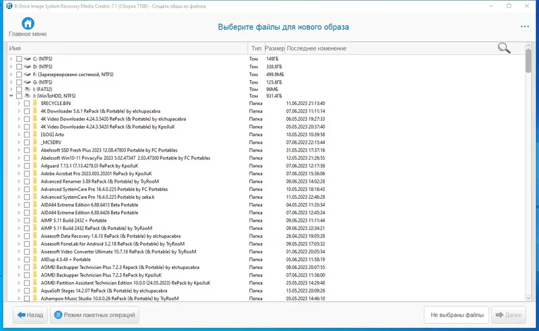Check the J: (WinToHDD, NTFS) checkbox
Image resolution: width=539 pixels, height=331 pixels.
tap(19, 96)
